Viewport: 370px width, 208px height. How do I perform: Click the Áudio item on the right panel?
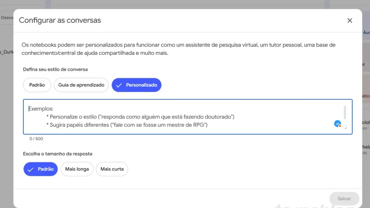(x=366, y=32)
